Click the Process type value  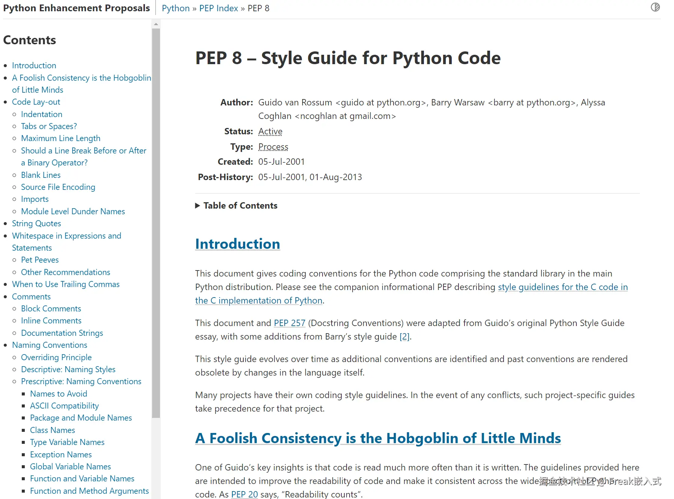(273, 147)
